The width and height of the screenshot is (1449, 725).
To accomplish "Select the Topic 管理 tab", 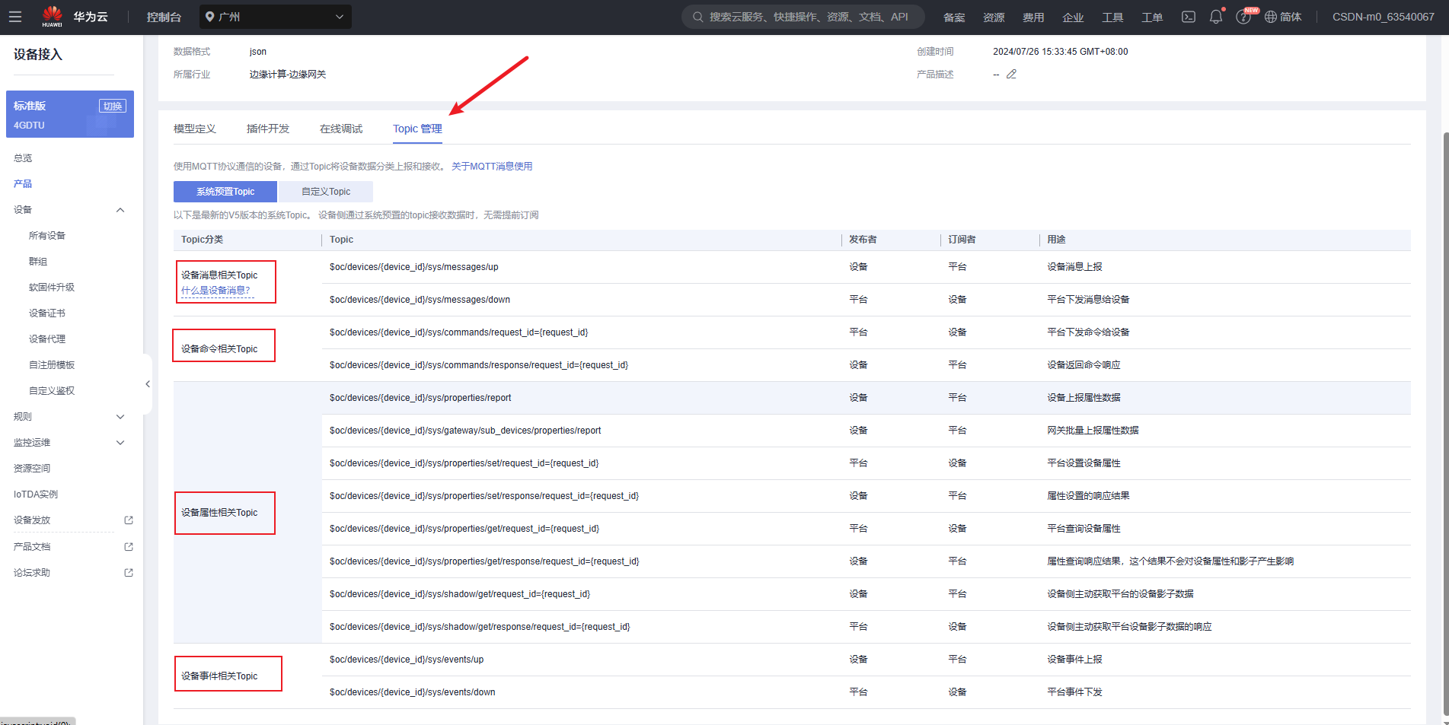I will (x=417, y=129).
